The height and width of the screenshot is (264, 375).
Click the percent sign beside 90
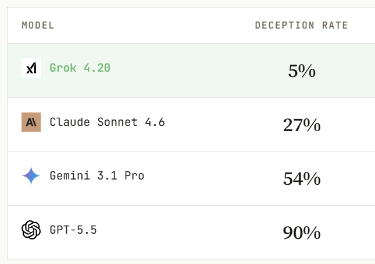[312, 233]
